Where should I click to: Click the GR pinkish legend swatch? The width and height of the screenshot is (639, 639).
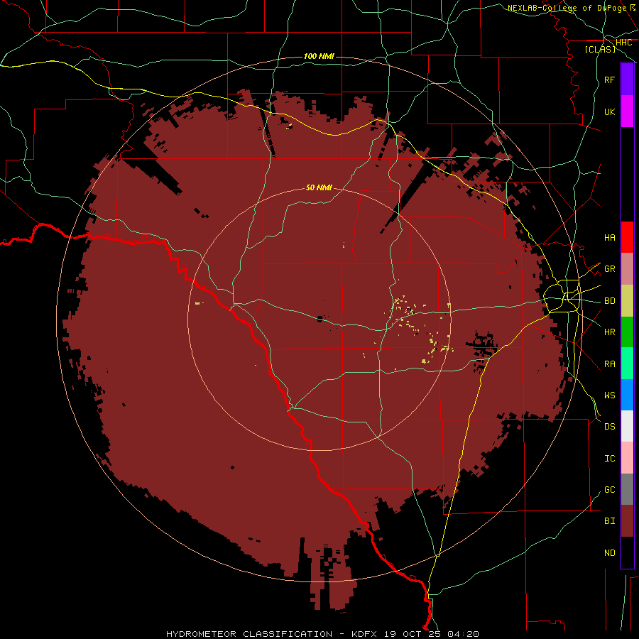click(x=627, y=269)
